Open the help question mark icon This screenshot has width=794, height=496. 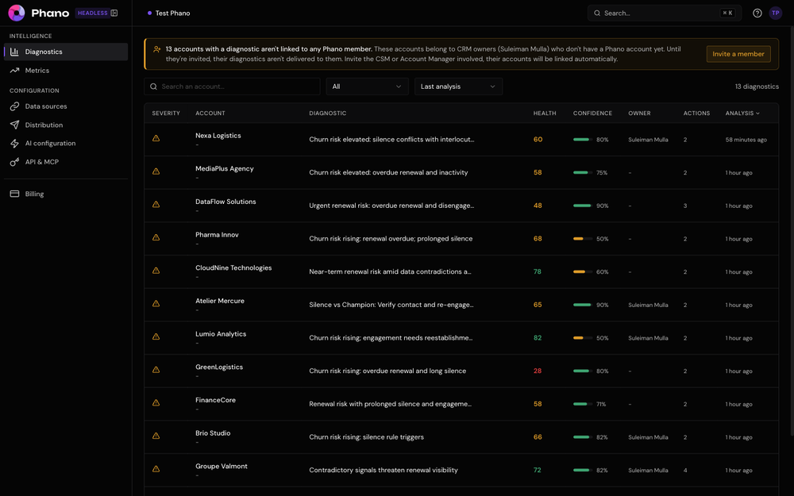[757, 13]
